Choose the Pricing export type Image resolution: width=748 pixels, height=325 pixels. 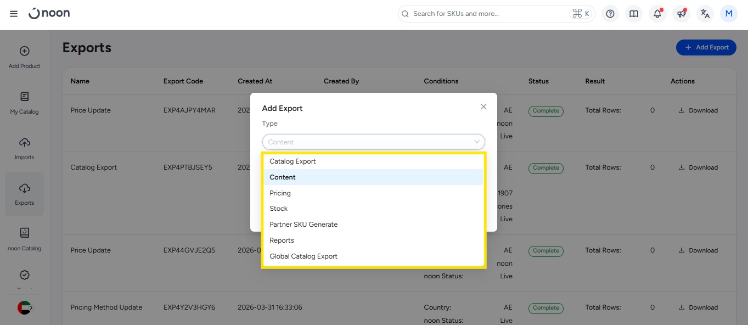pos(280,193)
